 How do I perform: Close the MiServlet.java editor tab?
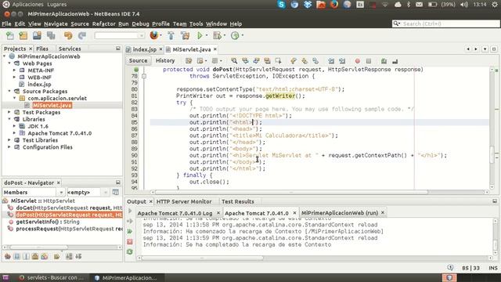(x=215, y=49)
